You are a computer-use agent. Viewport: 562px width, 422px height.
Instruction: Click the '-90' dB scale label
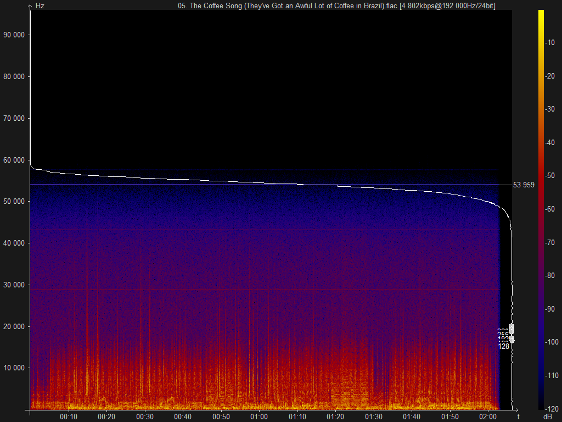tap(550, 309)
